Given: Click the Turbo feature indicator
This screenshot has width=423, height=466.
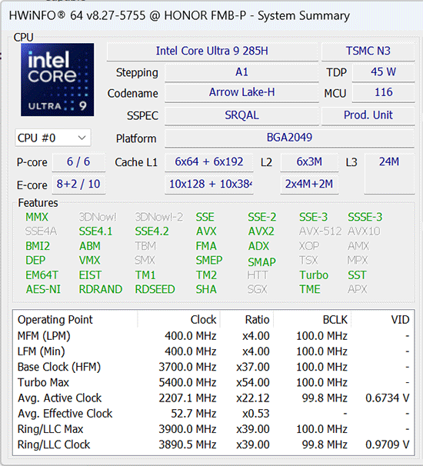Looking at the screenshot, I should [314, 275].
